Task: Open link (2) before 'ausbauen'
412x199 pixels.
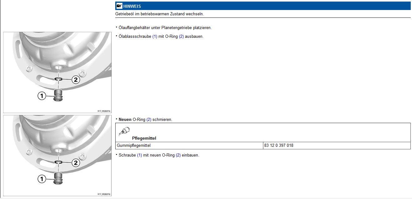Action: point(181,36)
